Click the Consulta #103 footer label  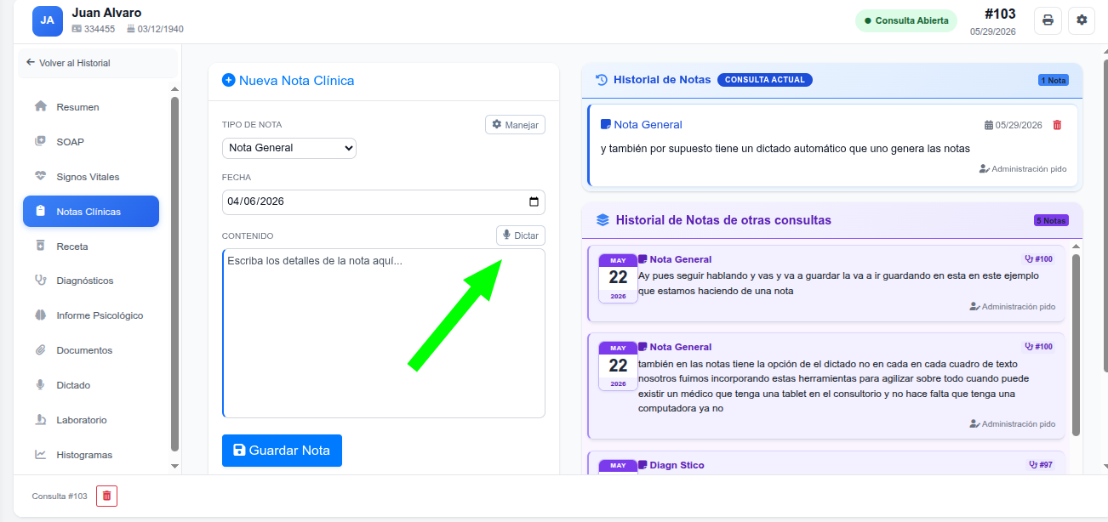[x=60, y=496]
